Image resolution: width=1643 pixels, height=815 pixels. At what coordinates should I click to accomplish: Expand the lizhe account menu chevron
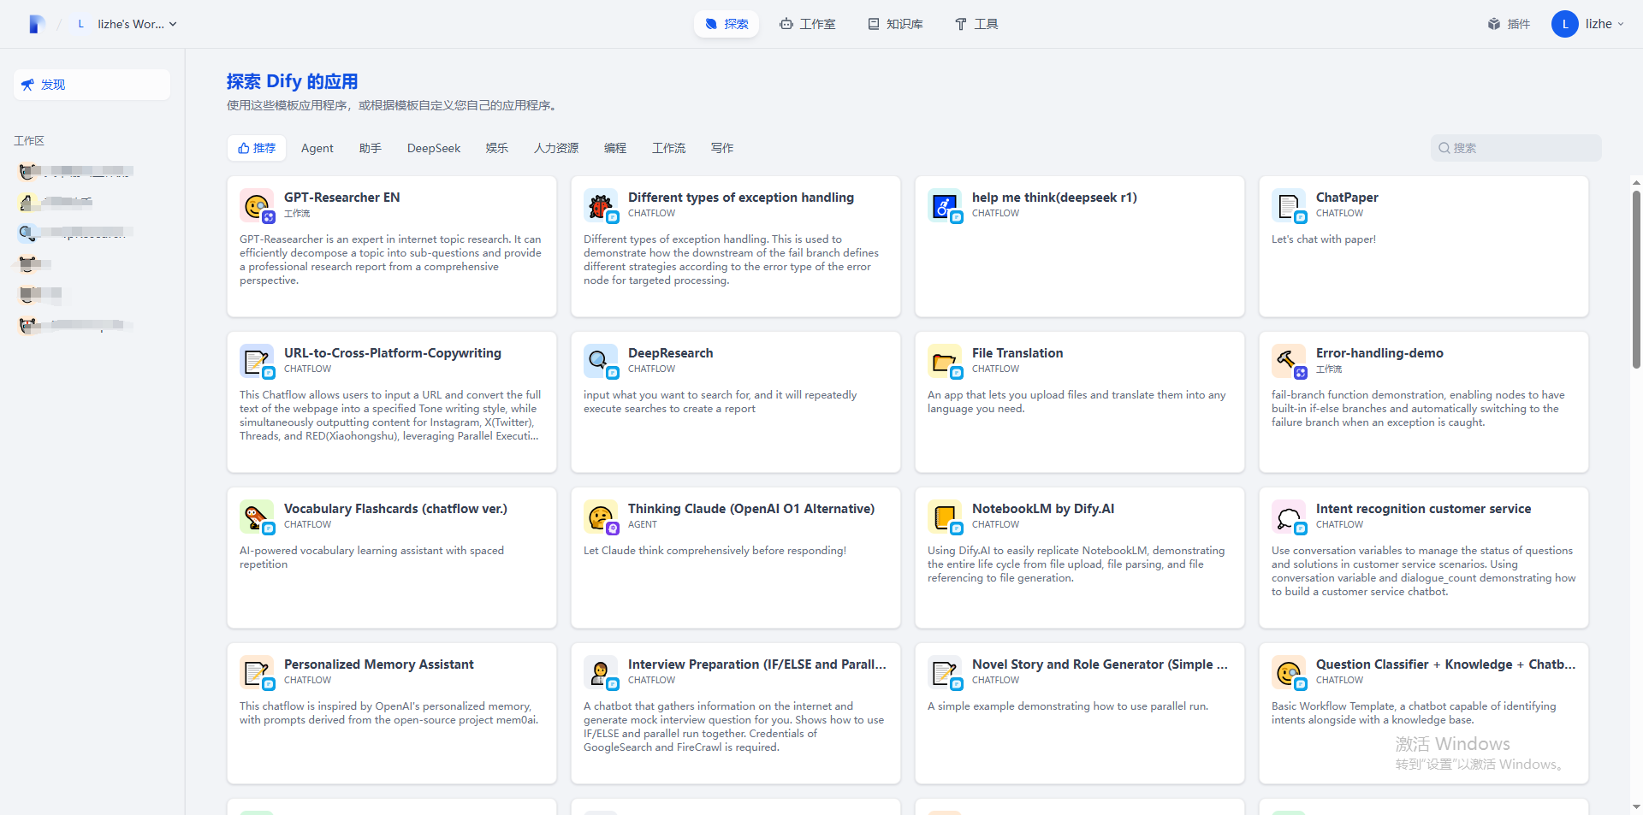[1621, 24]
